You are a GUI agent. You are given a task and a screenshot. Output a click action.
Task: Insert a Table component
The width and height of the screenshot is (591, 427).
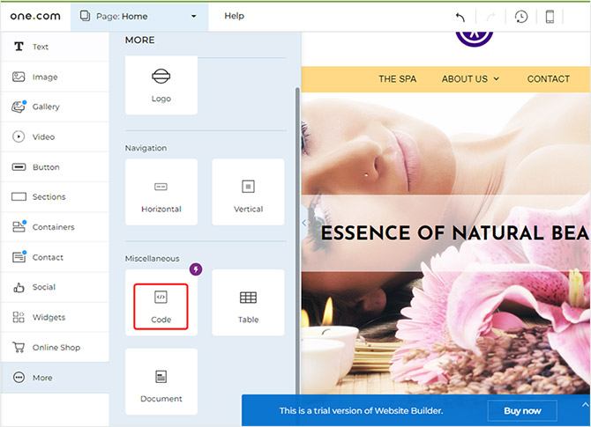click(x=248, y=306)
